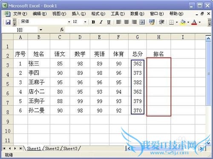Switch to Sheet3 tab

click(x=70, y=148)
